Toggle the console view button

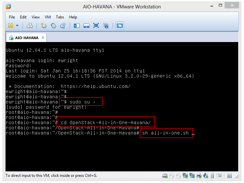click(x=120, y=26)
